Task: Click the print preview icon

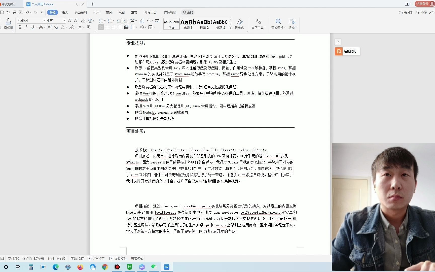Action: pos(21,12)
